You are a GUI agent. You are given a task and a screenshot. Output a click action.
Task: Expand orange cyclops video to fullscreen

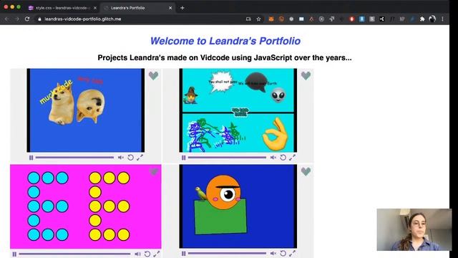(293, 253)
